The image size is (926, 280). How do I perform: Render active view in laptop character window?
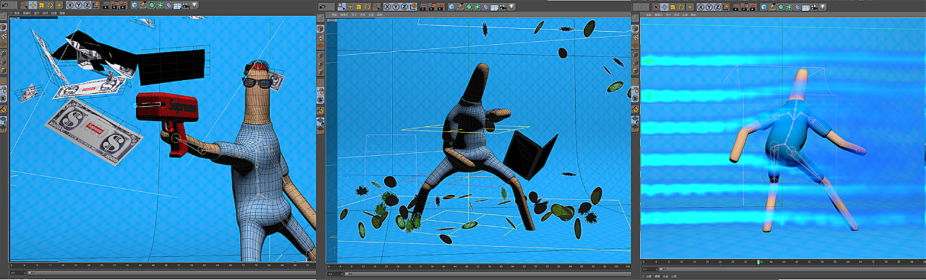click(x=423, y=6)
